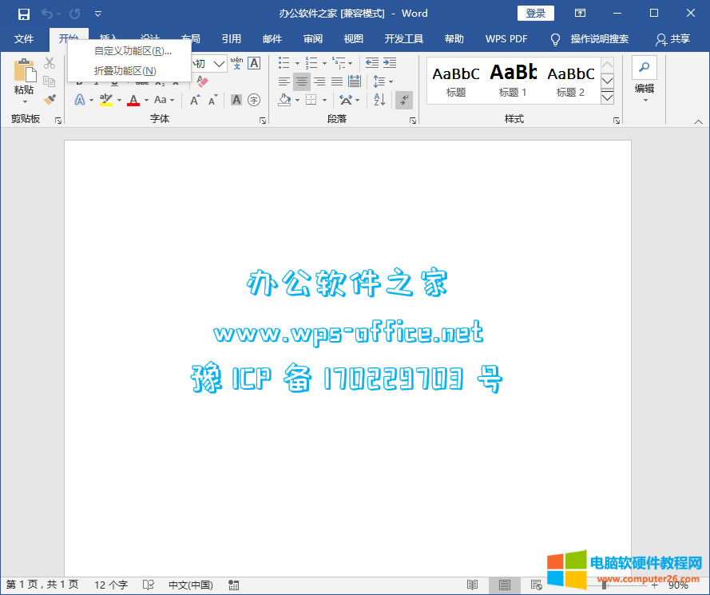
Task: Sort the selected paragraphs
Action: tap(379, 100)
